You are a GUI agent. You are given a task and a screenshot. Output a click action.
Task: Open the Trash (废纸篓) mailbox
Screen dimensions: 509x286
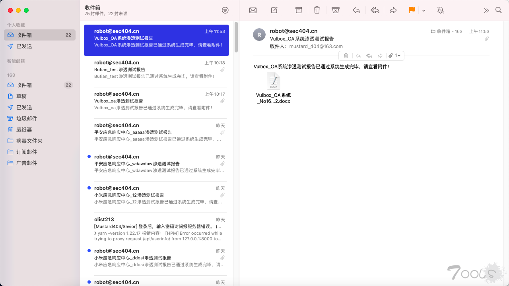pos(39,129)
